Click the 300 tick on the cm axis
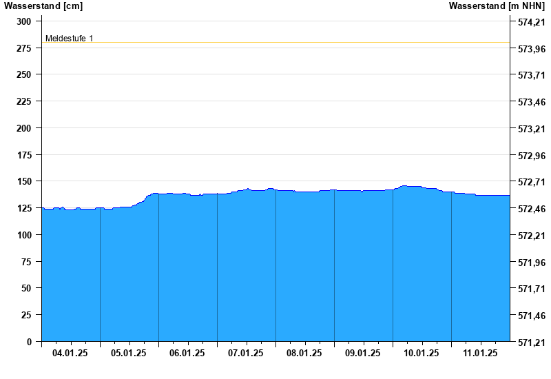Image resolution: width=551 pixels, height=379 pixels. click(24, 21)
